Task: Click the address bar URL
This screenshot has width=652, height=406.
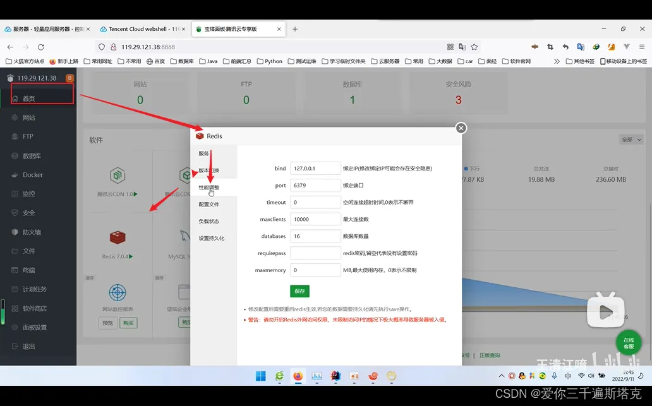Action: tap(148, 47)
